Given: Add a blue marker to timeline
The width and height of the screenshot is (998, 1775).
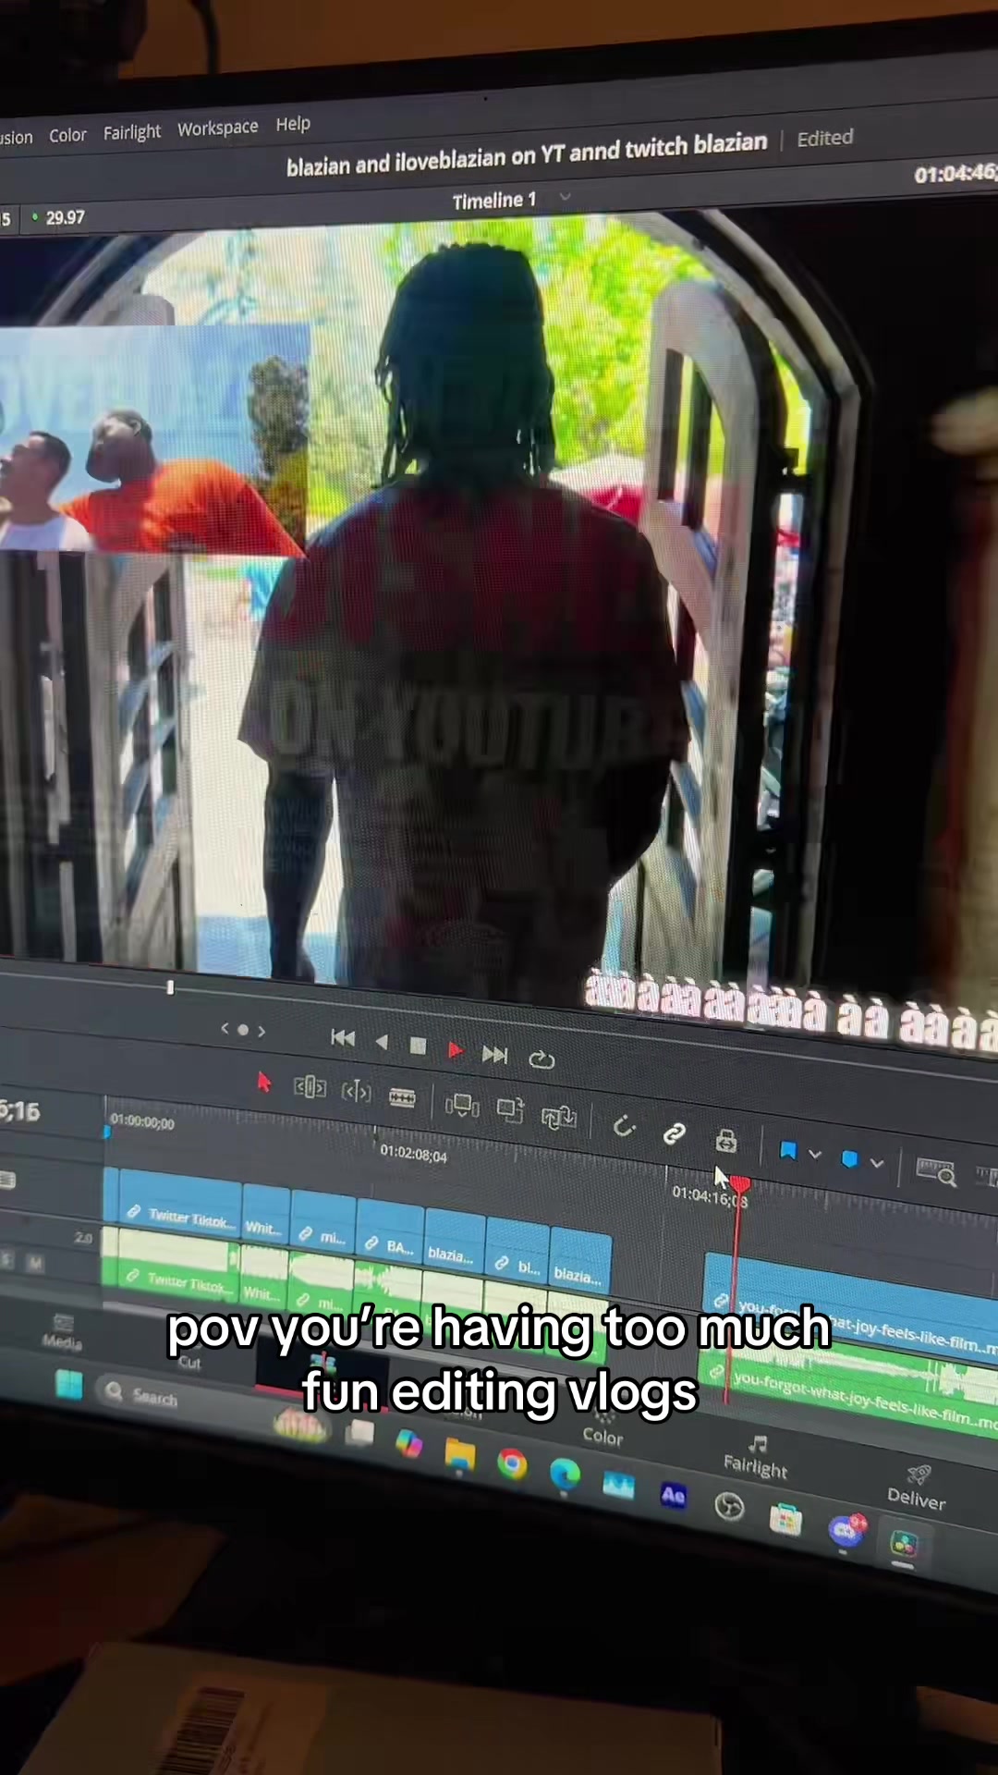Looking at the screenshot, I should [849, 1158].
